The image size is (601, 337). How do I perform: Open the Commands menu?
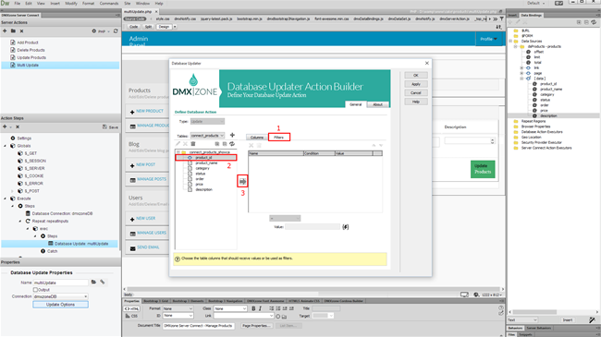point(109,3)
